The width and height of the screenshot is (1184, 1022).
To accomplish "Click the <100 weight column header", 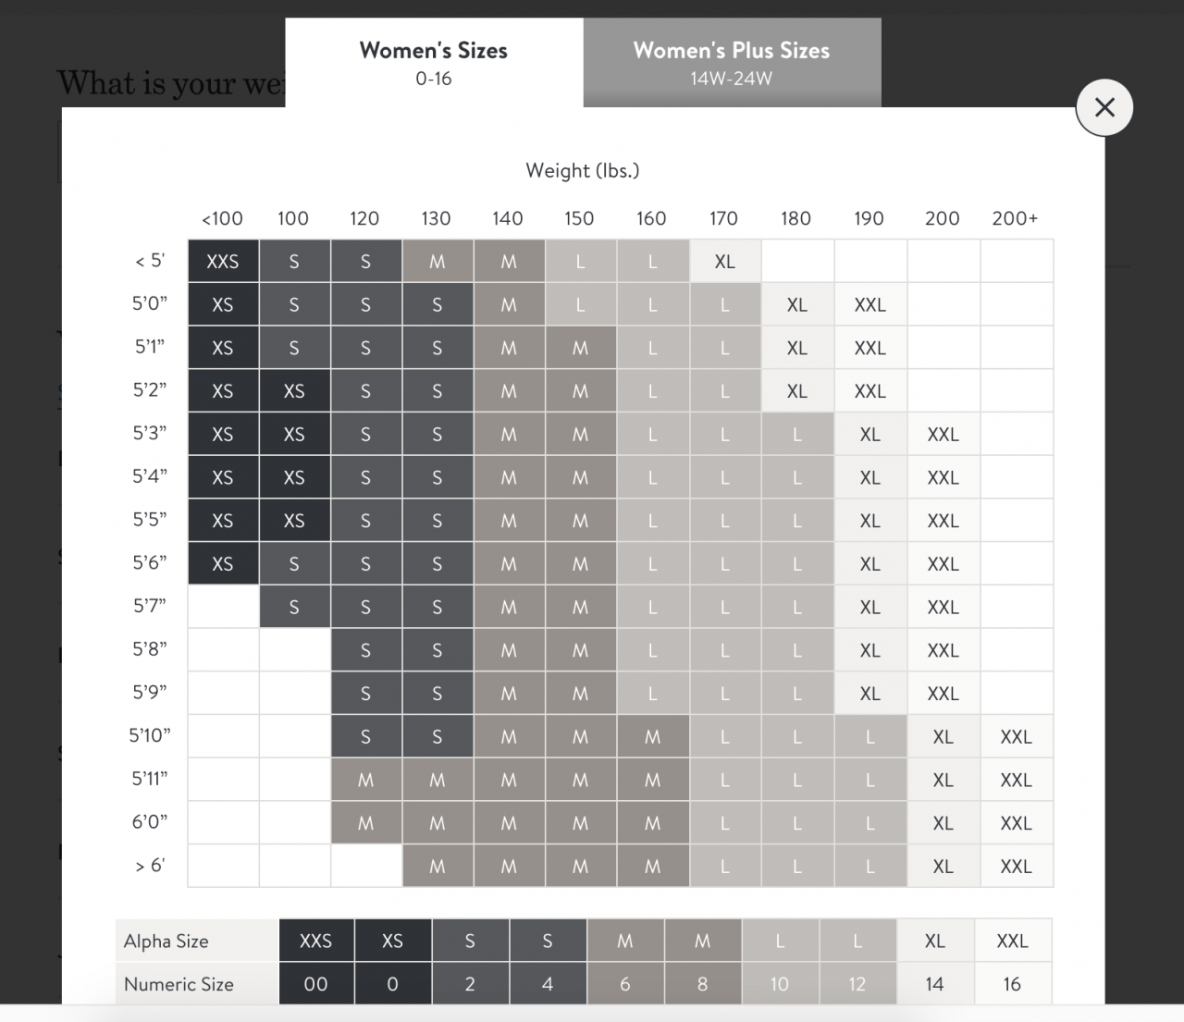I will click(222, 218).
